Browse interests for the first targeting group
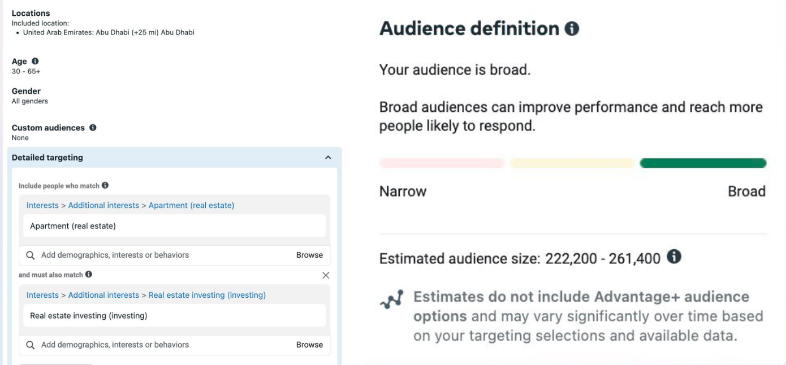Image resolution: width=786 pixels, height=365 pixels. pyautogui.click(x=309, y=255)
